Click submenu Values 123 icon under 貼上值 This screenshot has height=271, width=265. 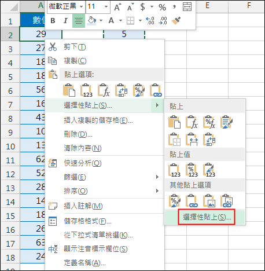[174, 170]
